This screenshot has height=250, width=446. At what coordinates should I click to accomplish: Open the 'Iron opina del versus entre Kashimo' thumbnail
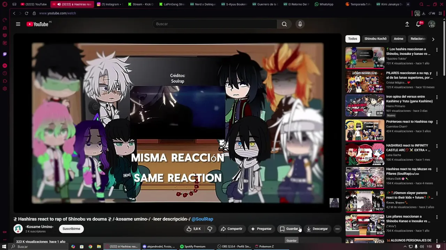tap(365, 106)
